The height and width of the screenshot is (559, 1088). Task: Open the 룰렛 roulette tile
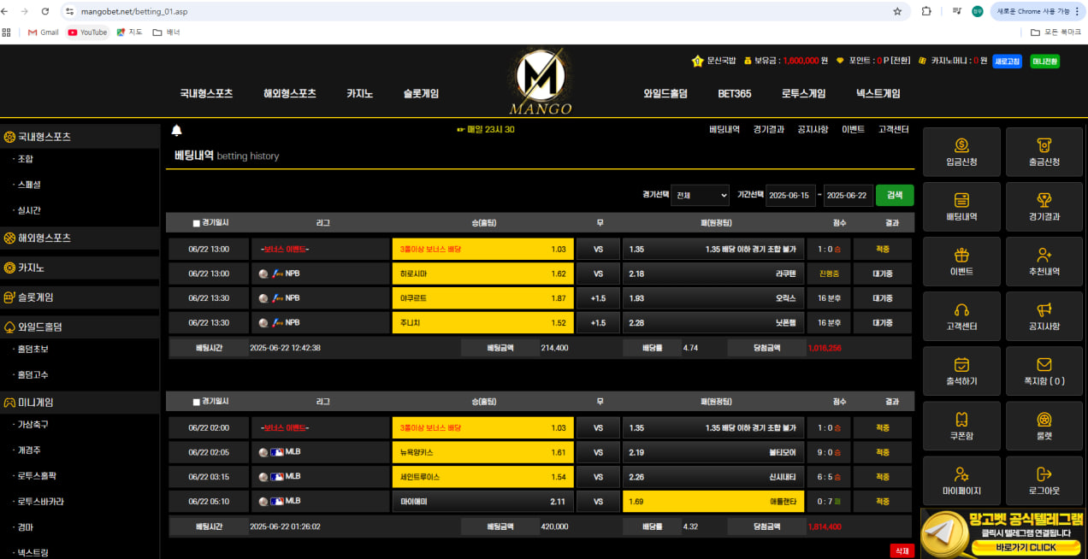click(x=1044, y=427)
